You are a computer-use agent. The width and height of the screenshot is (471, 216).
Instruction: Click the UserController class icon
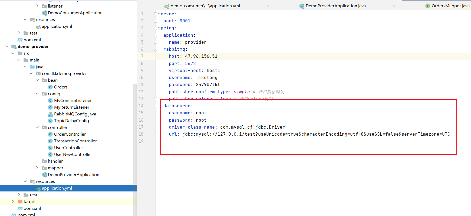point(50,148)
